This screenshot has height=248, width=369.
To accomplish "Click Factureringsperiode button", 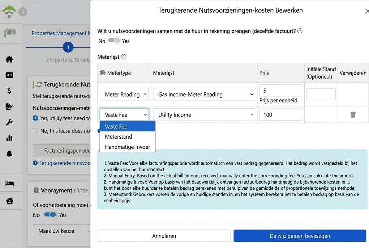I will click(62, 150).
